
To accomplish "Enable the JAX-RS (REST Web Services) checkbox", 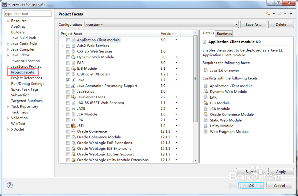I will [68, 103].
